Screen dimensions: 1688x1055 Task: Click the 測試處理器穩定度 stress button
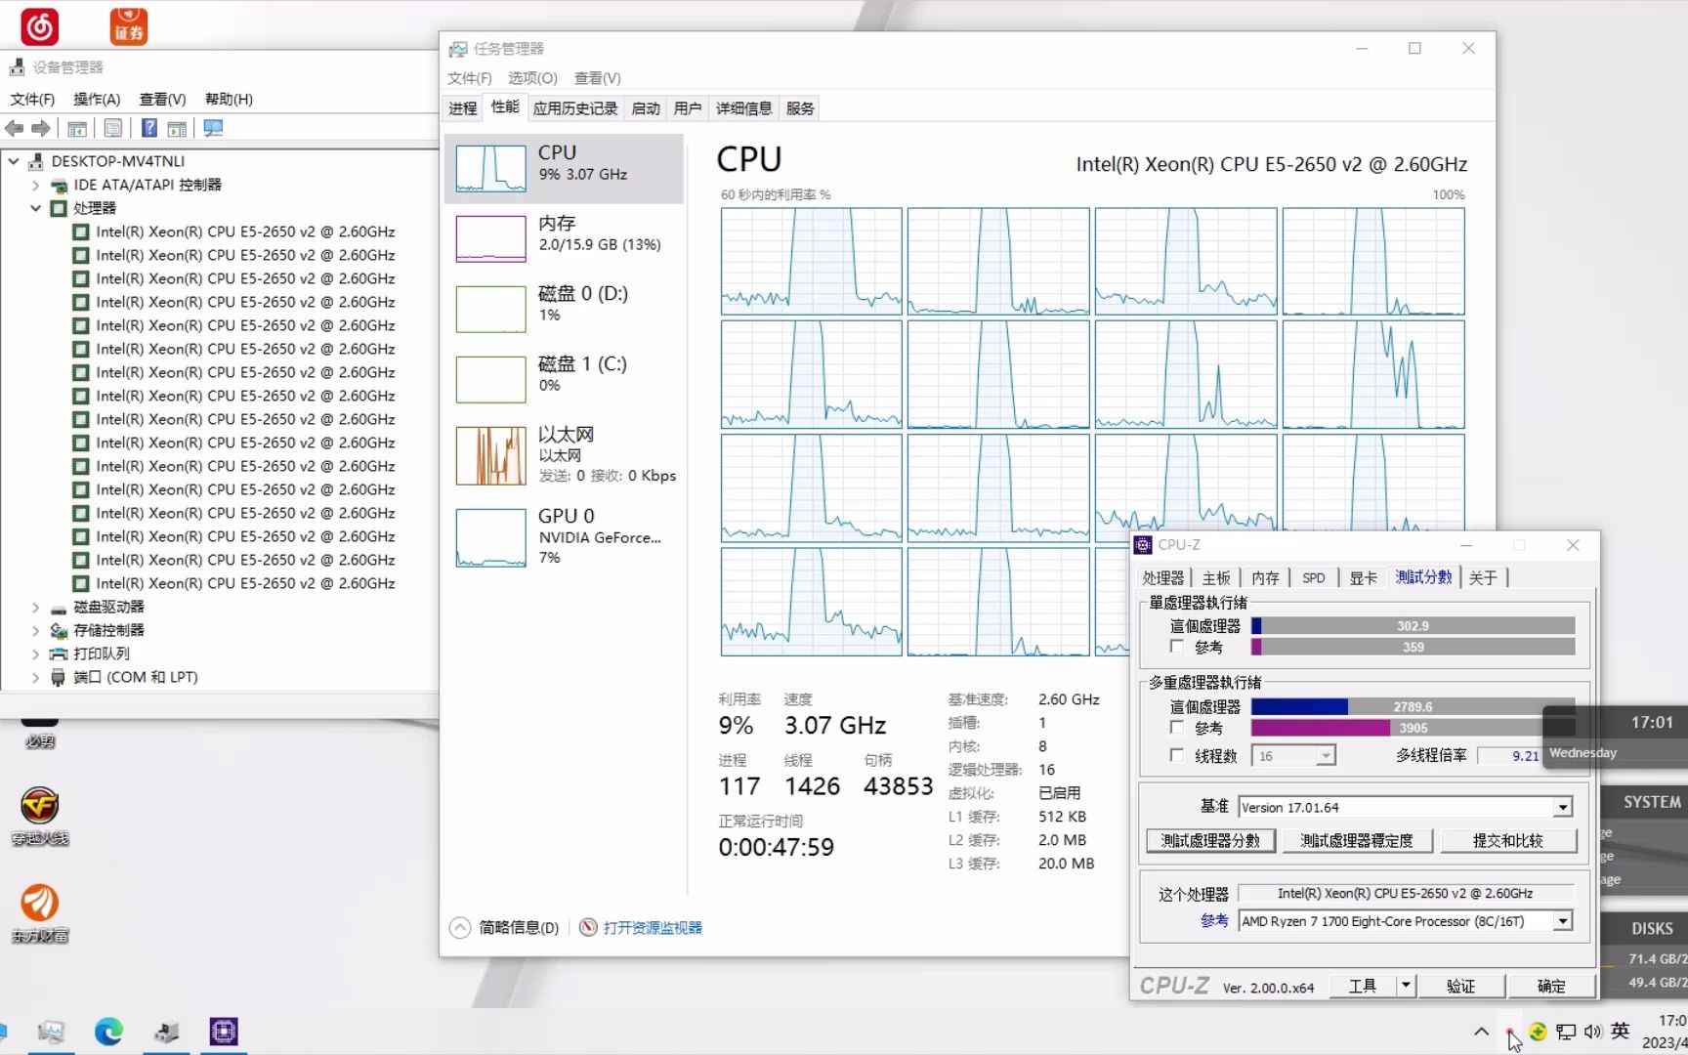1357,840
